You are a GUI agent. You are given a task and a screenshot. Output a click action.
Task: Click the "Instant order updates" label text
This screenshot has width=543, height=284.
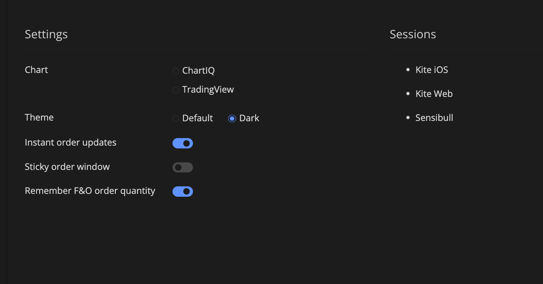71,142
